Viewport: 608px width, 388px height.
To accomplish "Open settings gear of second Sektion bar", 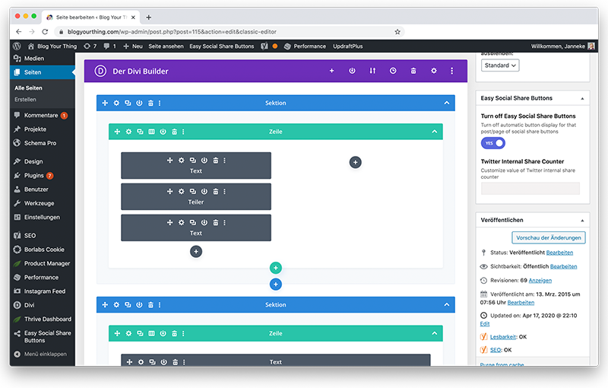I will 116,304.
